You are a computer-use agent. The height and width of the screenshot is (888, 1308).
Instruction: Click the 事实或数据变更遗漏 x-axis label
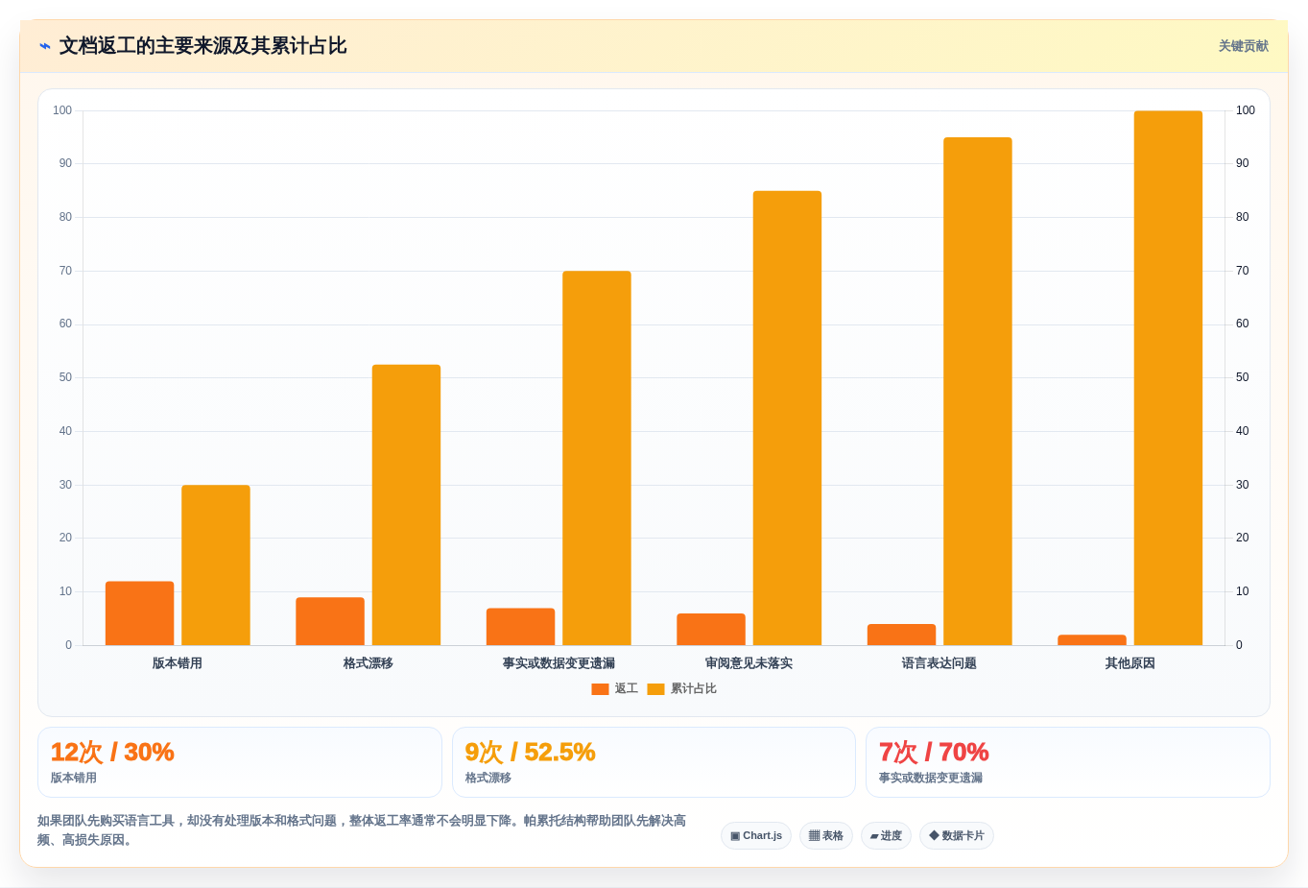[x=559, y=663]
